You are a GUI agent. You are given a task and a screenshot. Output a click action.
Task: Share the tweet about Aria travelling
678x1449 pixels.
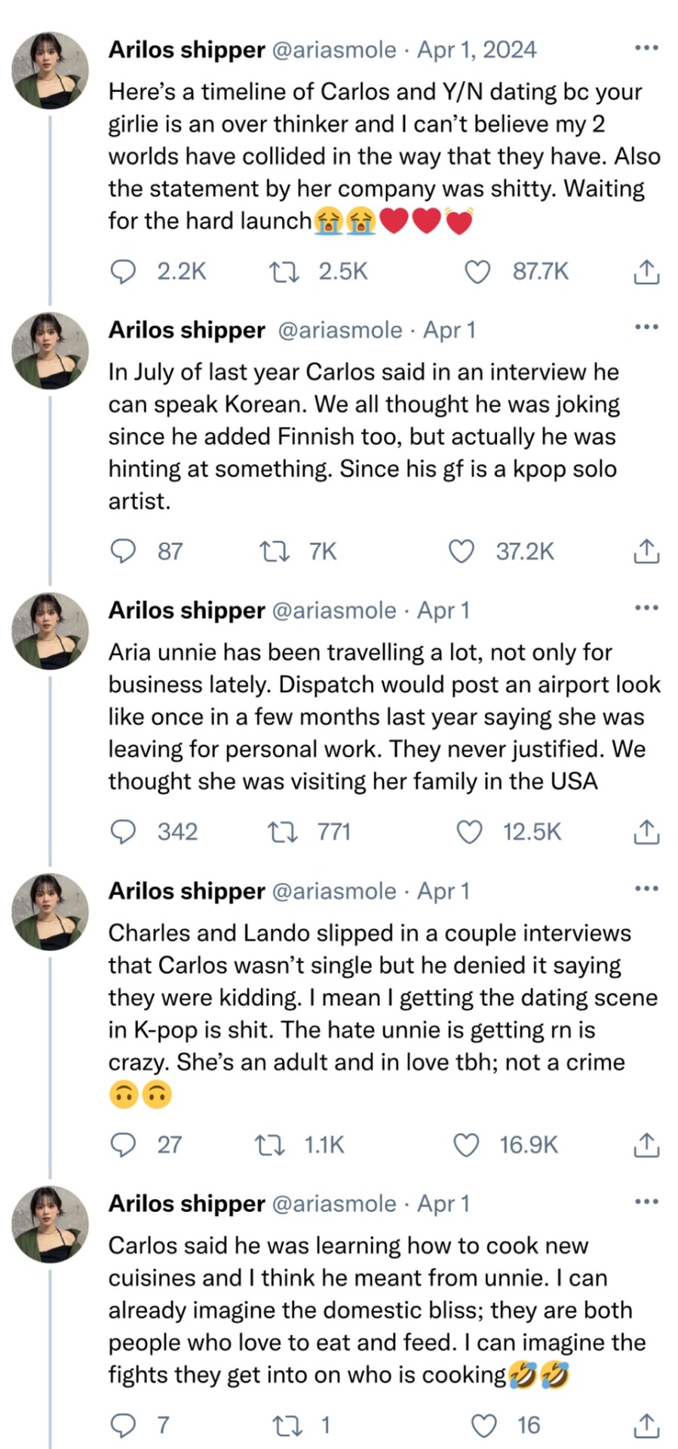click(x=646, y=832)
